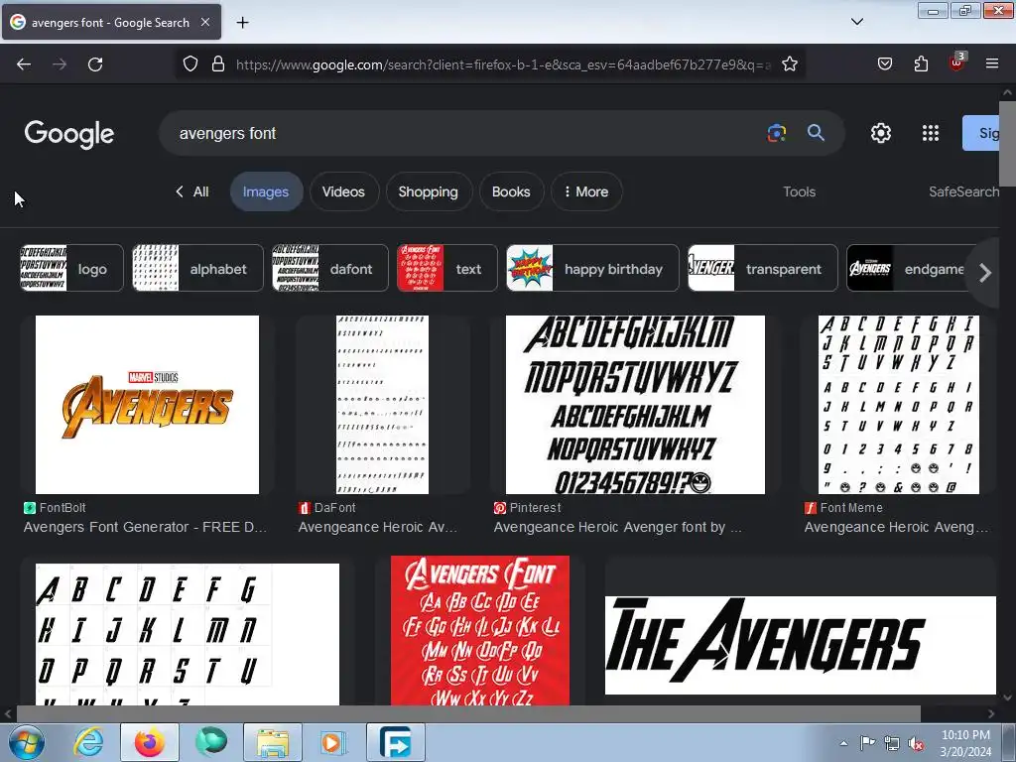Filter images by happy birthday chip

[x=592, y=268]
